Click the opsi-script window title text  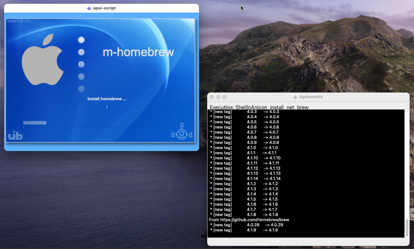click(x=104, y=8)
